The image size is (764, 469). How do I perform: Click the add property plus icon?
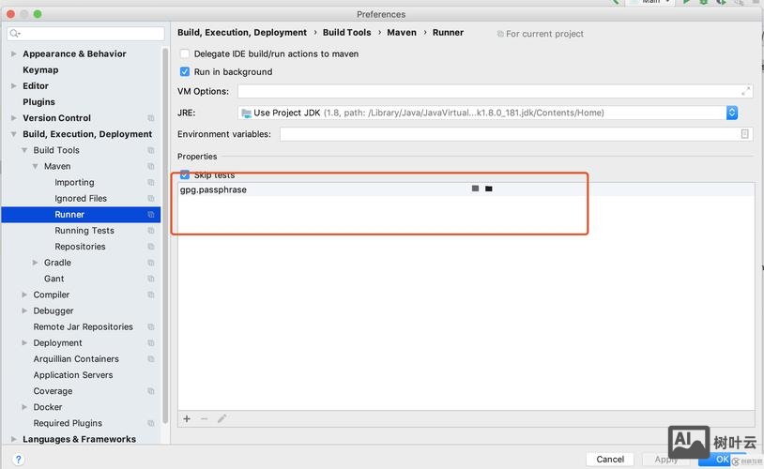[x=187, y=419]
